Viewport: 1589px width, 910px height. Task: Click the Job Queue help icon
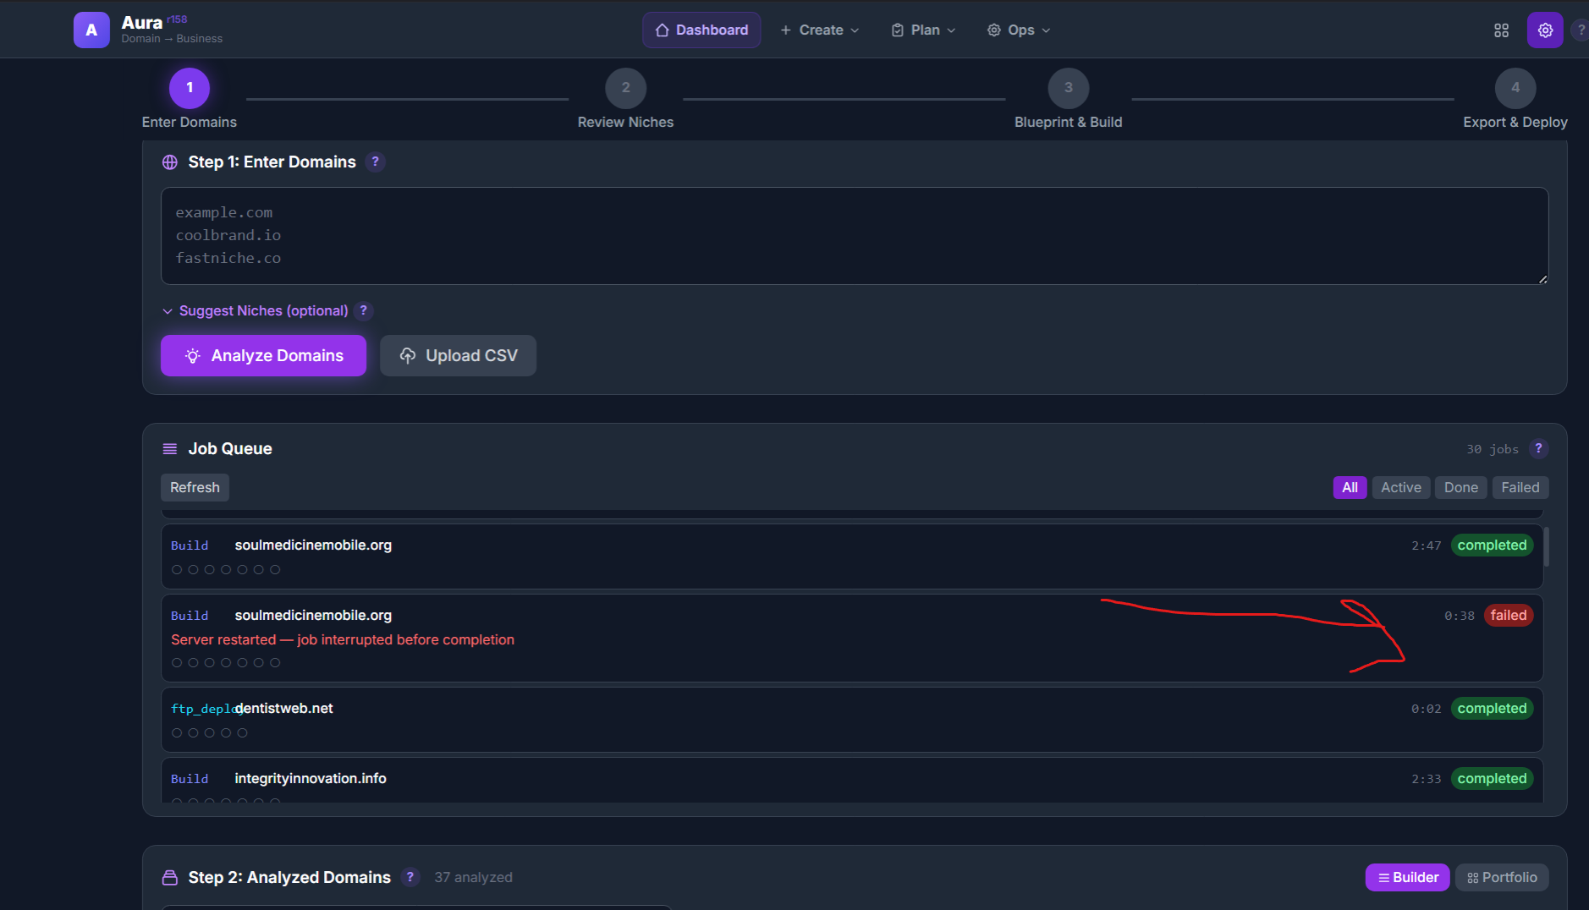click(1538, 448)
